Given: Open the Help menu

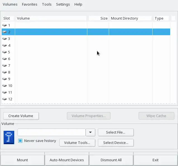Looking at the screenshot, I should pyautogui.click(x=78, y=4).
